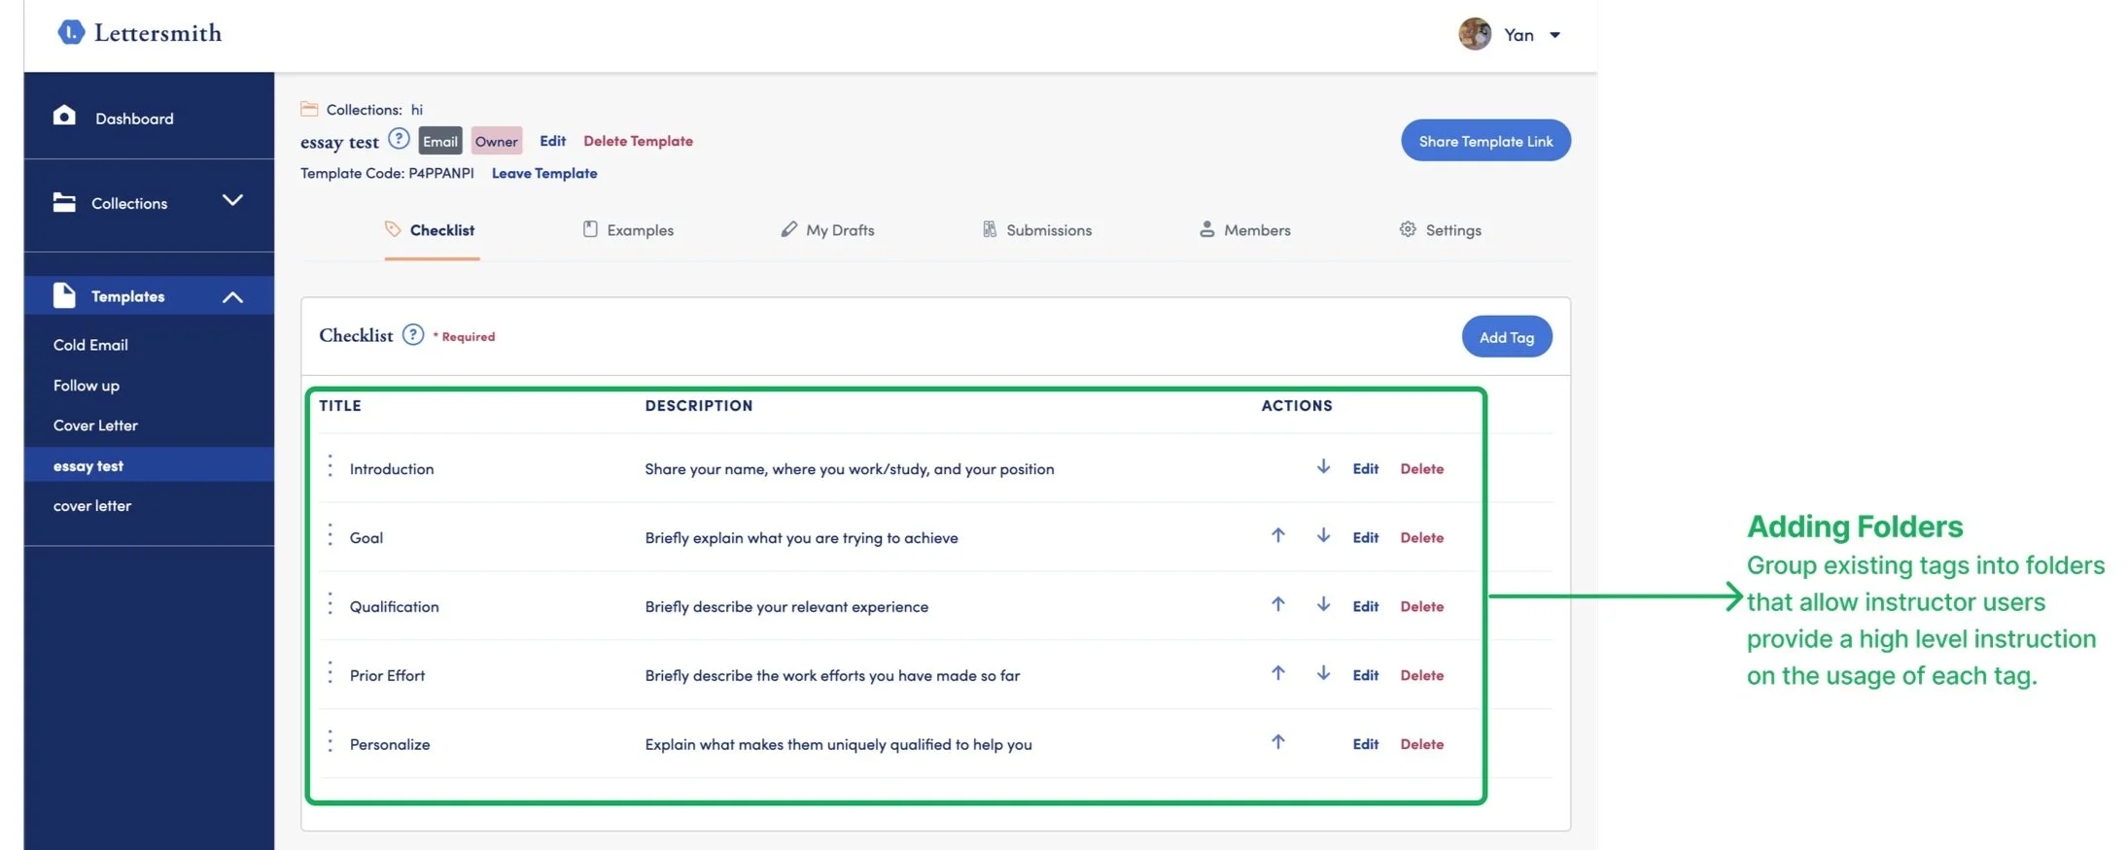Move Personalize tag up with arrow
This screenshot has width=2127, height=850.
point(1278,743)
